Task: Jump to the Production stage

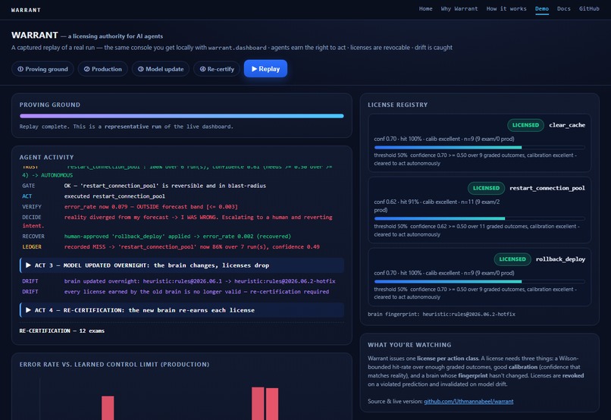Action: pyautogui.click(x=102, y=69)
